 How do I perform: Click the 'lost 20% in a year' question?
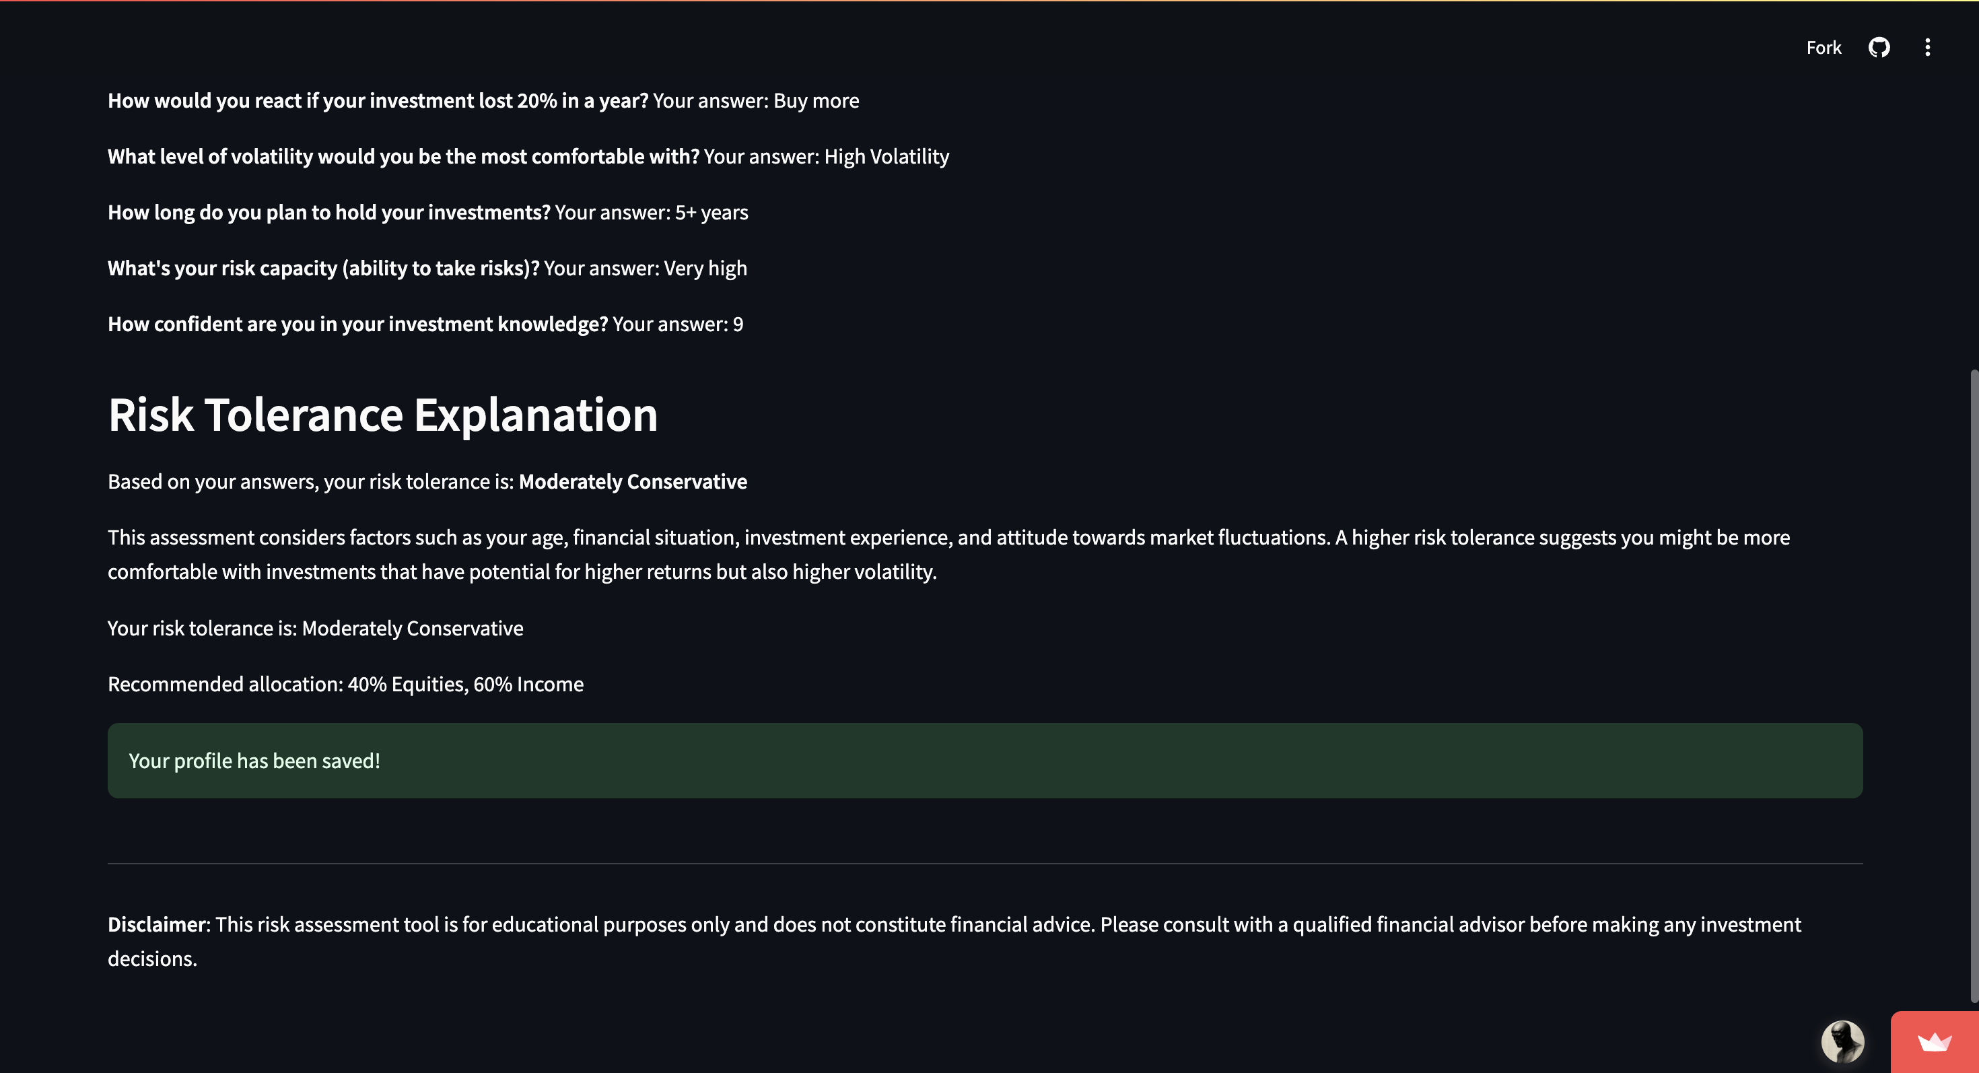(377, 100)
